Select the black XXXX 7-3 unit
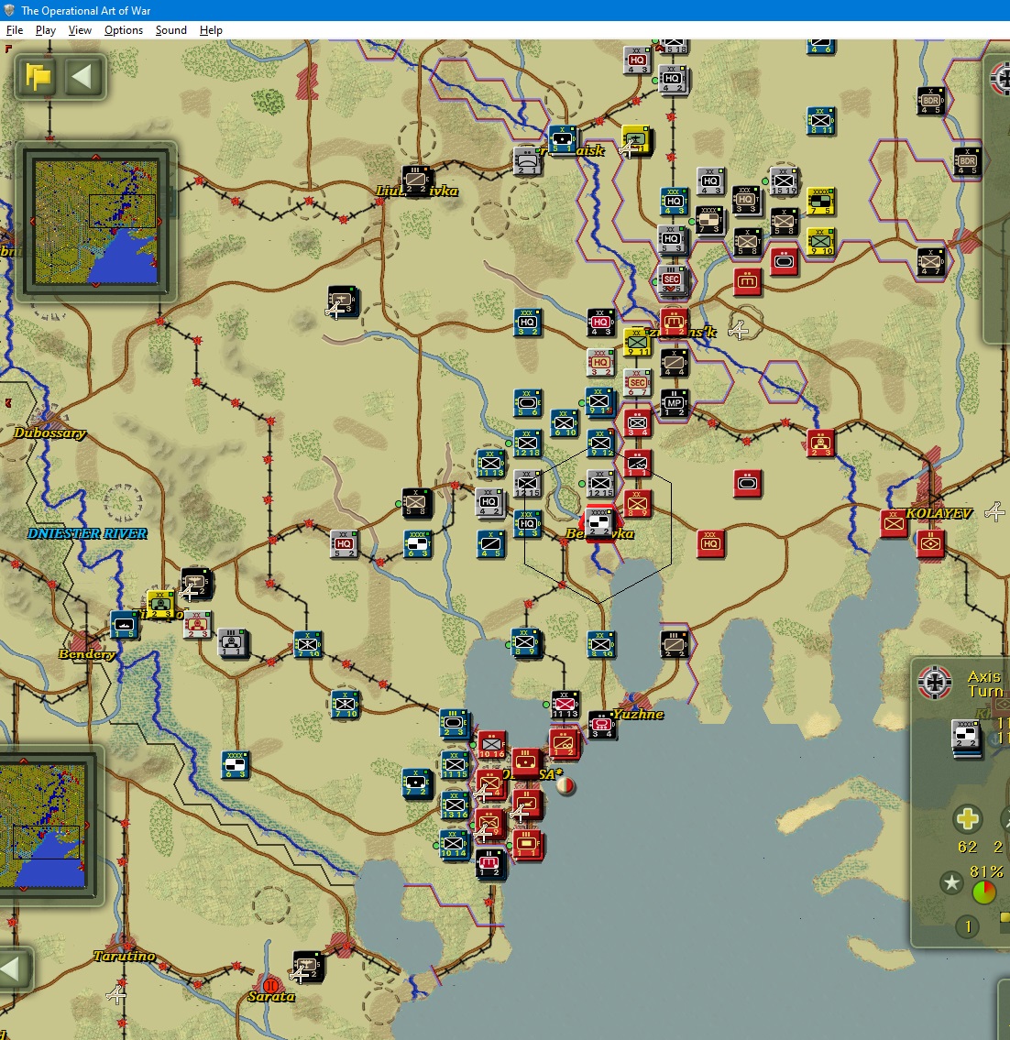1010x1040 pixels. [709, 220]
